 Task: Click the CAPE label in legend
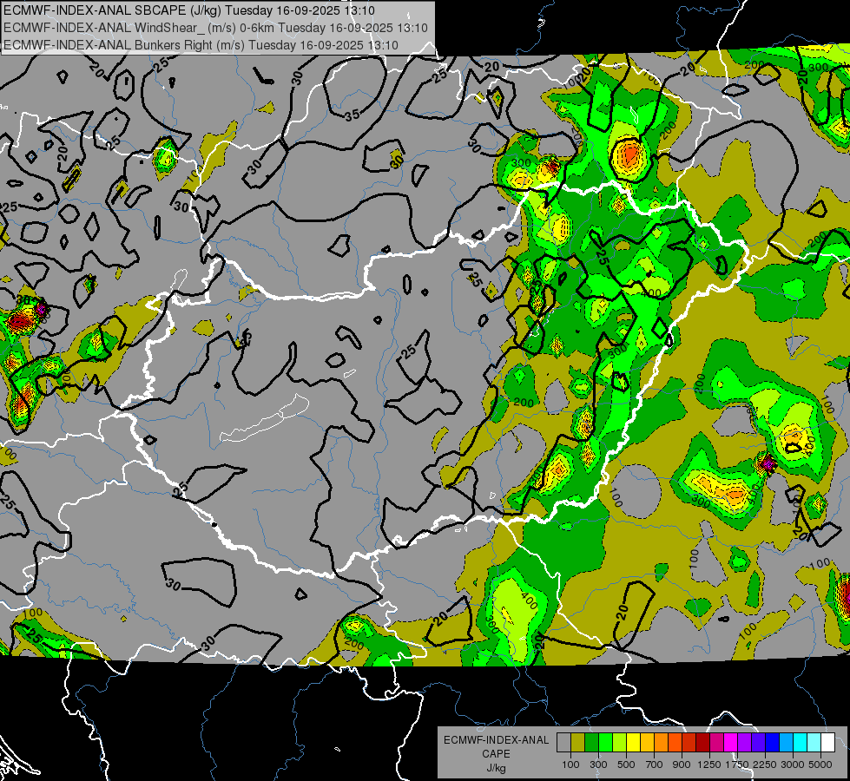(x=496, y=753)
